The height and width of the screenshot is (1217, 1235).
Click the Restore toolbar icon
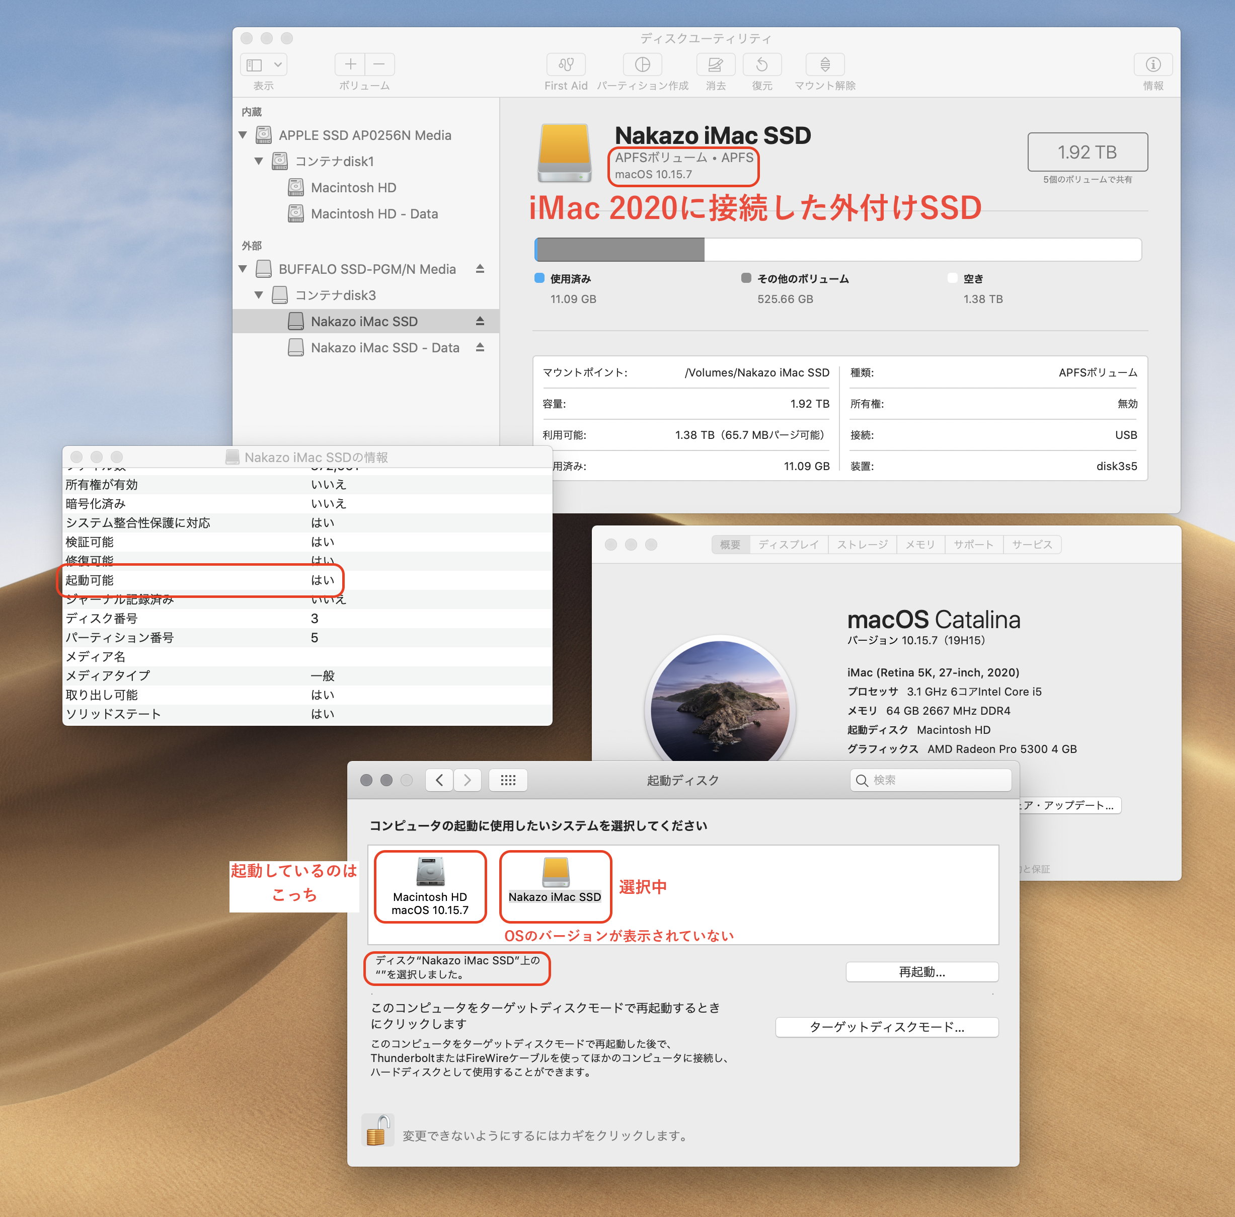coord(762,64)
